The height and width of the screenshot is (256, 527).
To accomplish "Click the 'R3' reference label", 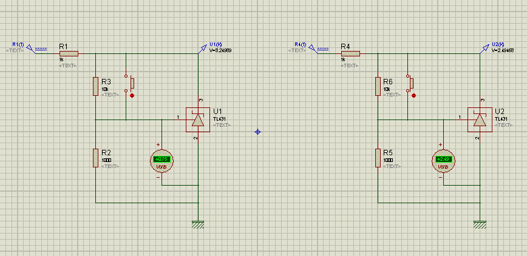I will tap(106, 82).
